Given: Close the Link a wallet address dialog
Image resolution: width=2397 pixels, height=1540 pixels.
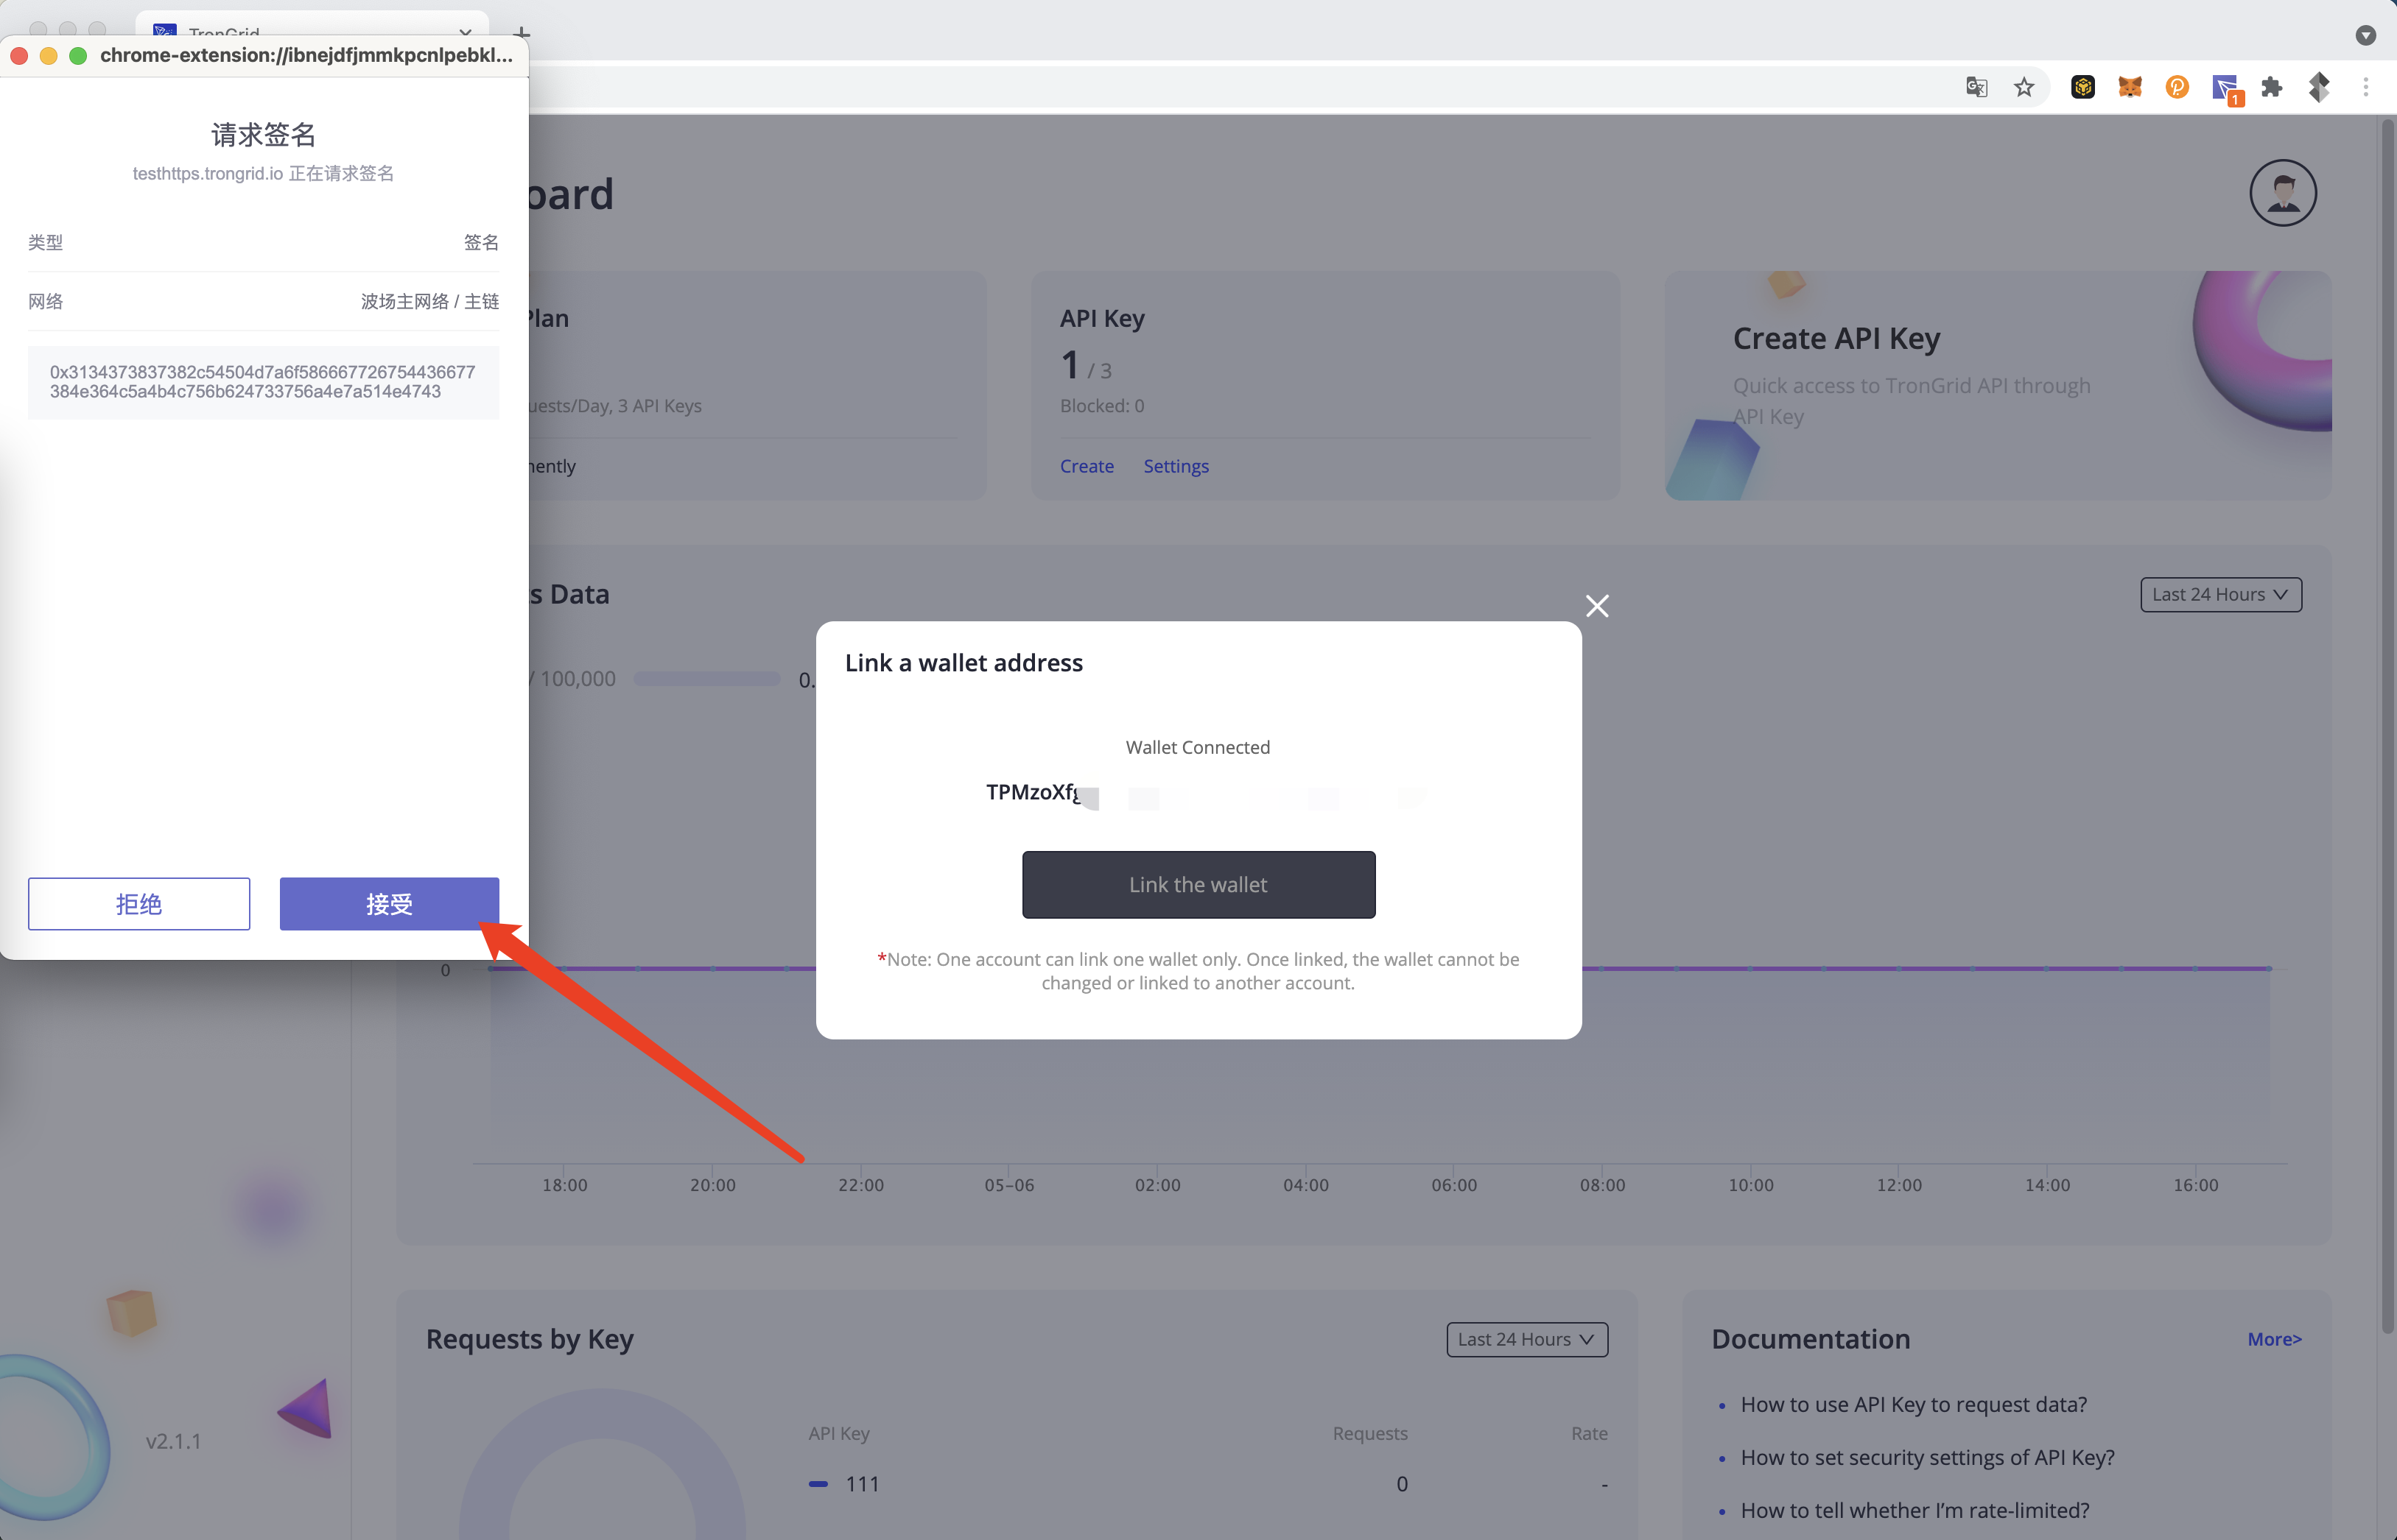Looking at the screenshot, I should tap(1597, 605).
